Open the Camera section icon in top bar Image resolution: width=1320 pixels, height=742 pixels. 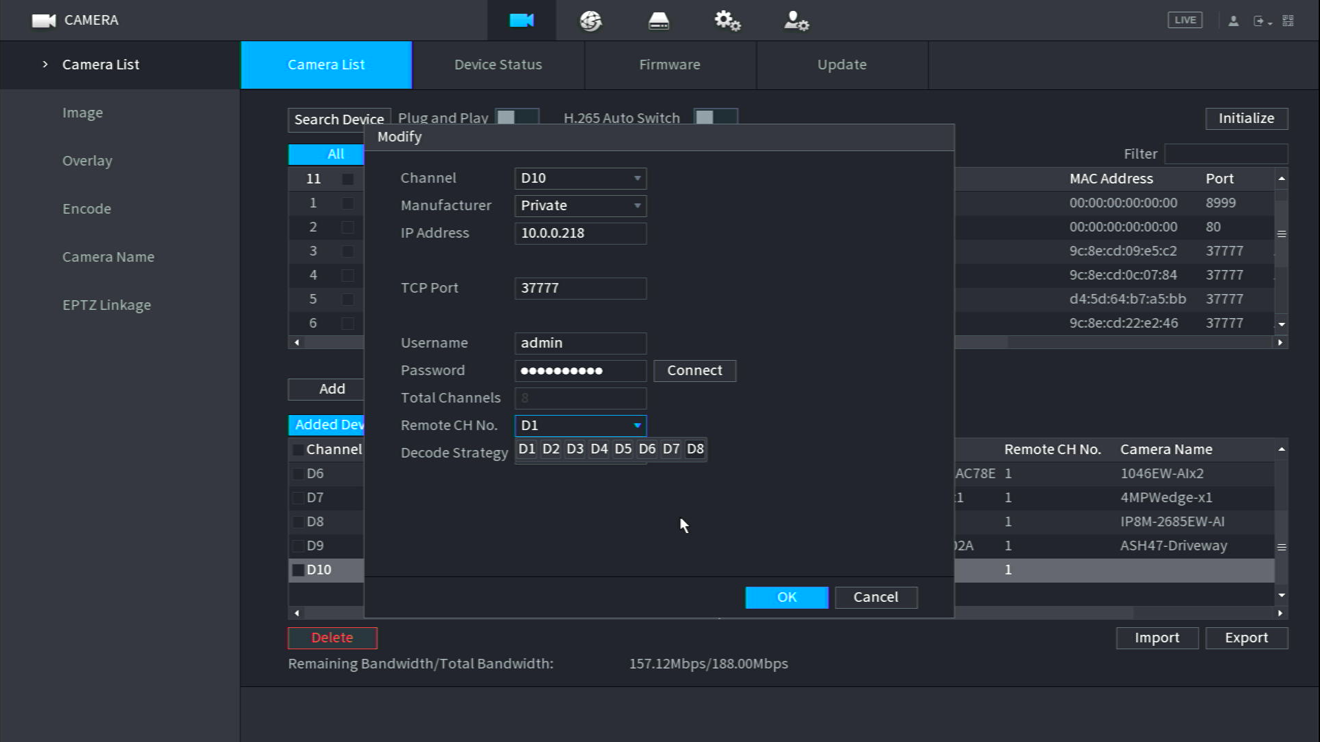pyautogui.click(x=522, y=21)
